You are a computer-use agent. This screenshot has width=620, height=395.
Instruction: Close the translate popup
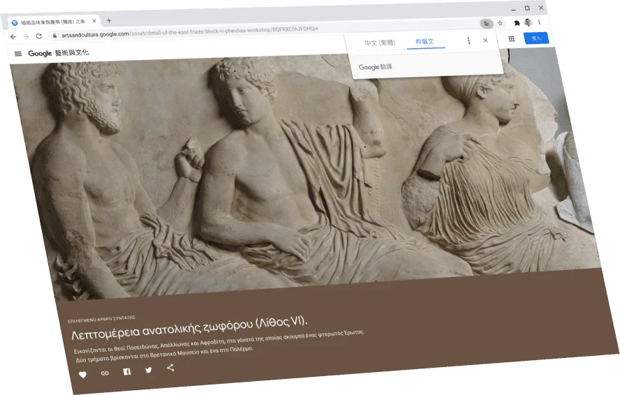click(485, 40)
